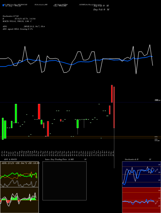Open the ADX indicator chart panel
This screenshot has height=213, width=161.
coord(19,174)
